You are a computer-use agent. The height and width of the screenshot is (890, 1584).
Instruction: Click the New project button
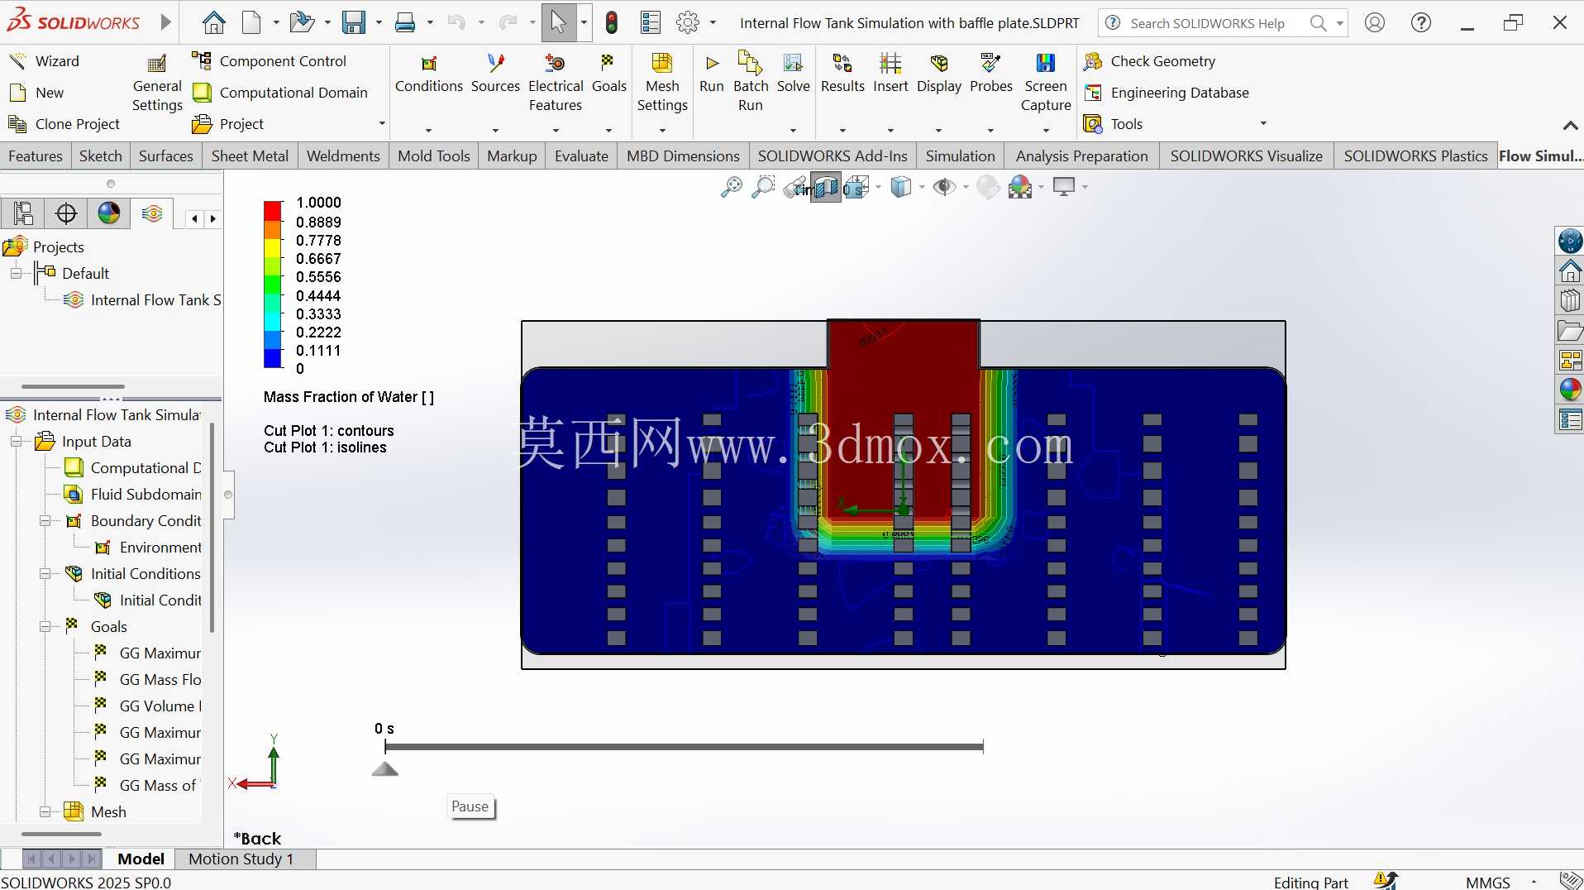click(x=36, y=93)
